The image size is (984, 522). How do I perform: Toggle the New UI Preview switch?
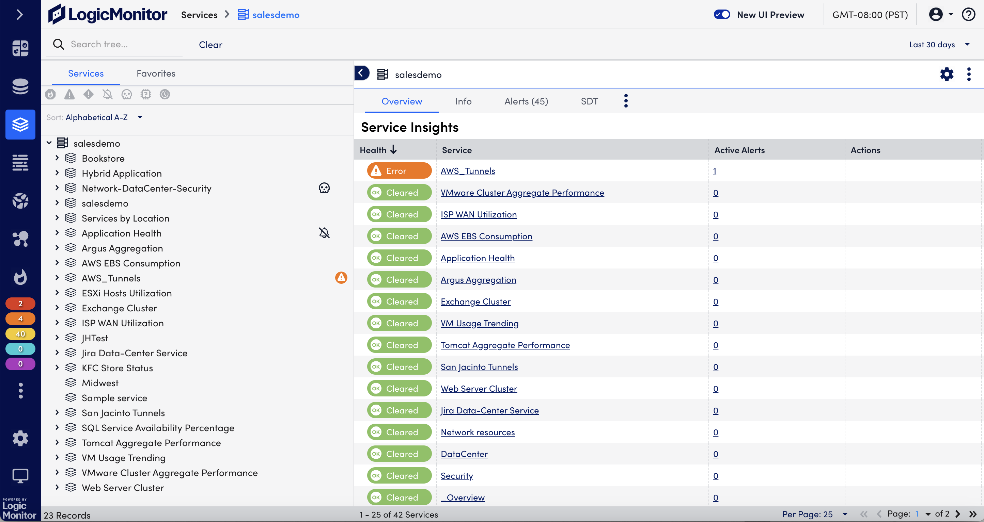coord(722,14)
